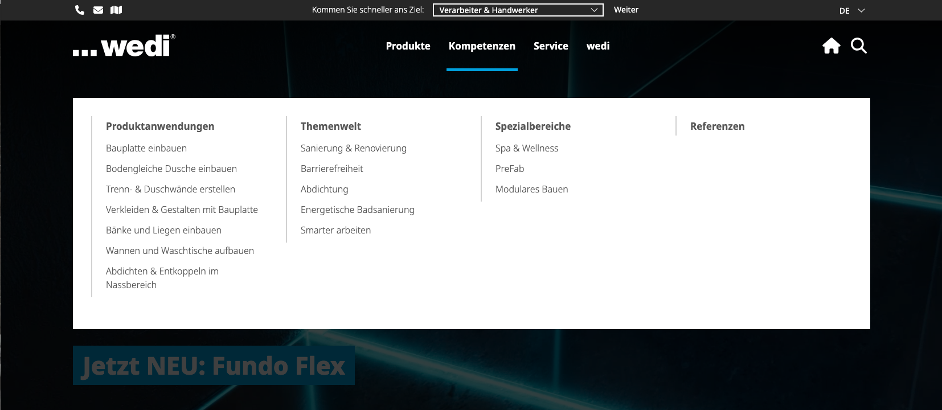Viewport: 942px width, 410px height.
Task: Expand the DE language selector
Action: point(851,11)
